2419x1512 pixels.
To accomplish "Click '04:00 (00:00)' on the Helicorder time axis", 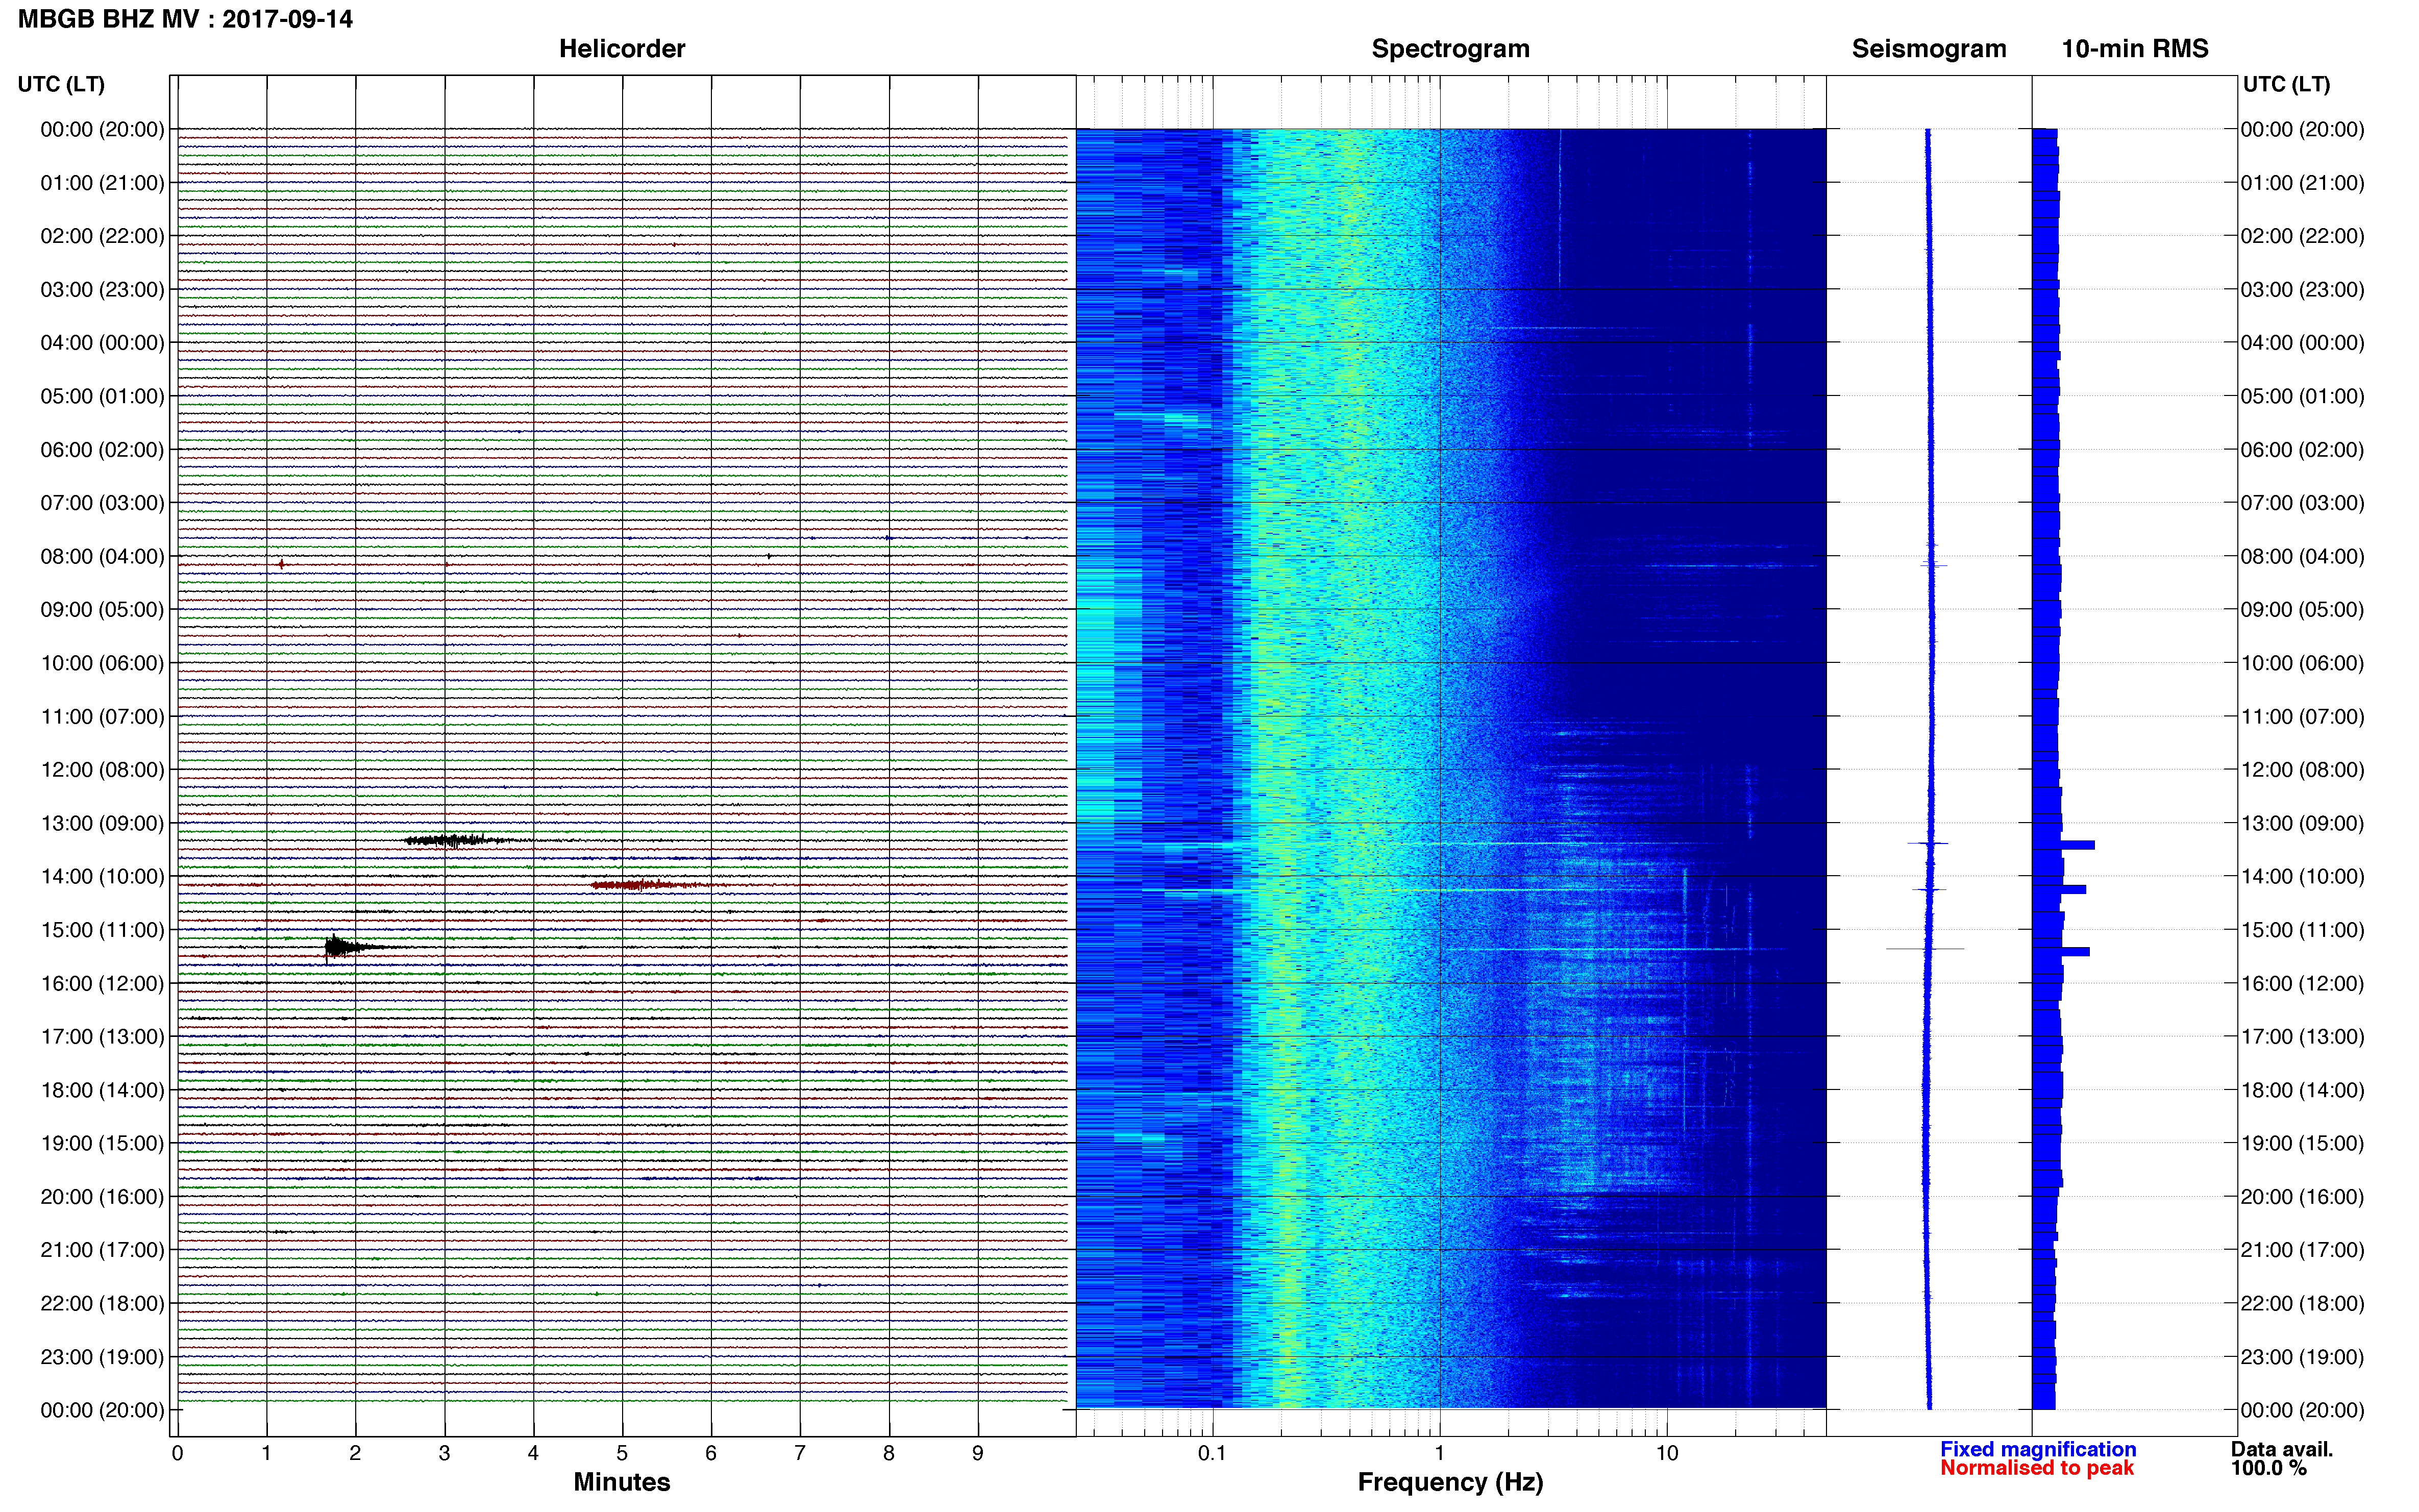I will [x=102, y=343].
